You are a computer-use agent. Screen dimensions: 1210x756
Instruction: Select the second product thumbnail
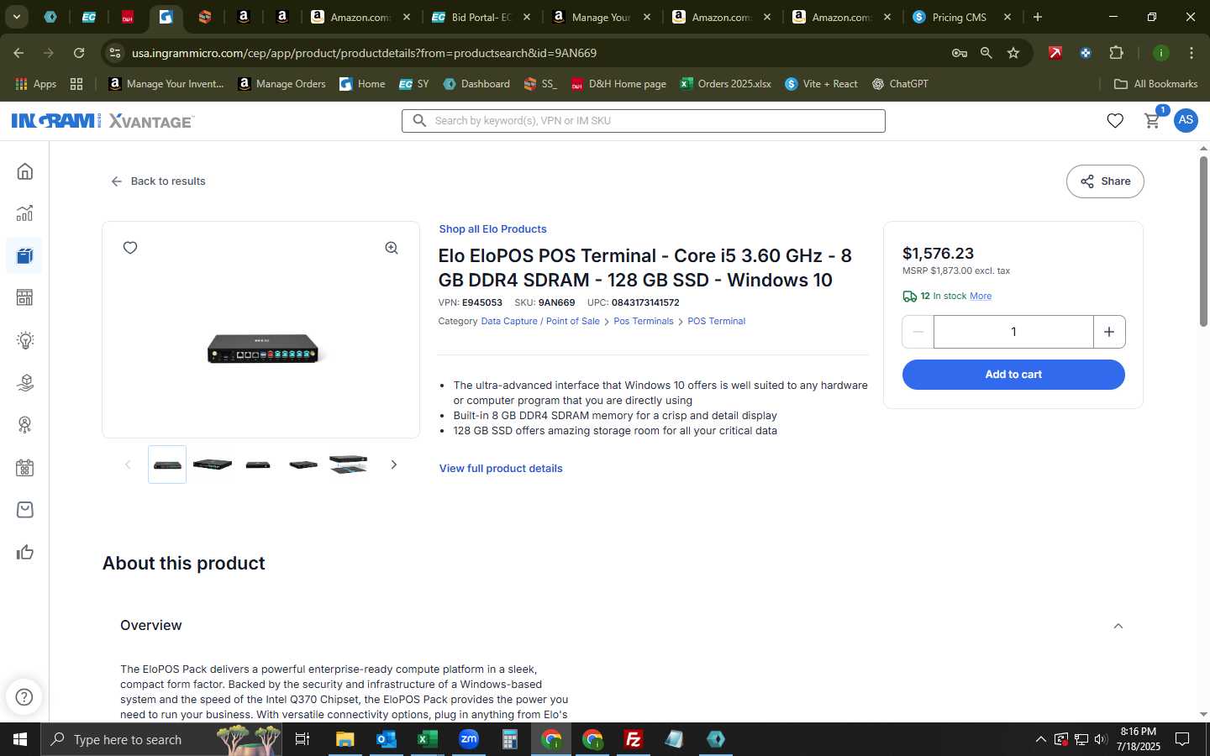click(x=213, y=465)
